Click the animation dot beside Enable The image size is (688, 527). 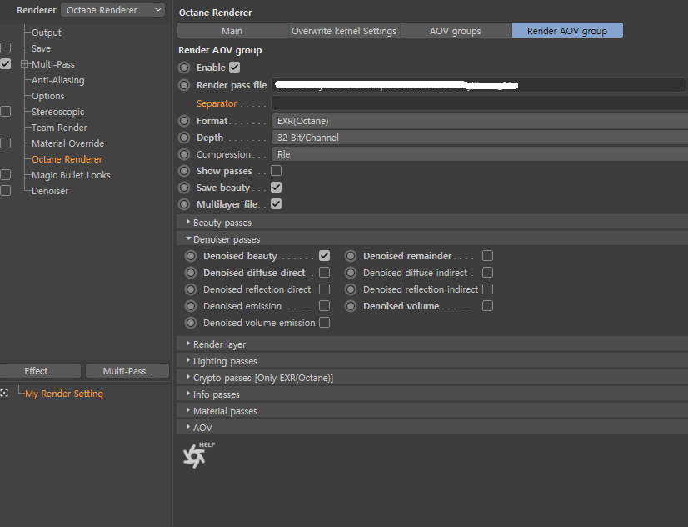coord(184,68)
